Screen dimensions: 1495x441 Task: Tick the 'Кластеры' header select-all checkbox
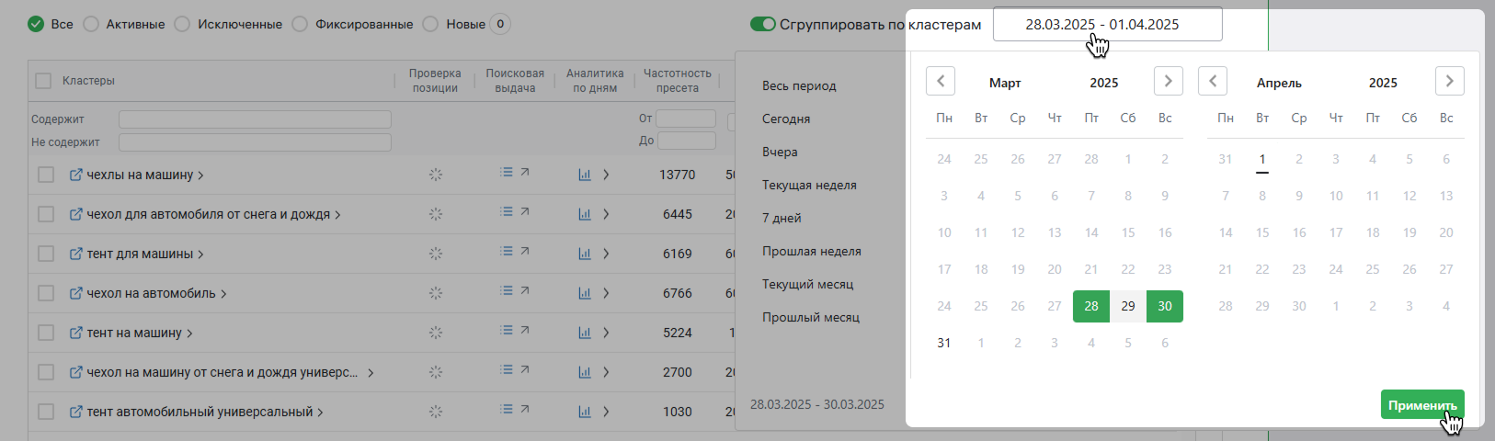[43, 81]
